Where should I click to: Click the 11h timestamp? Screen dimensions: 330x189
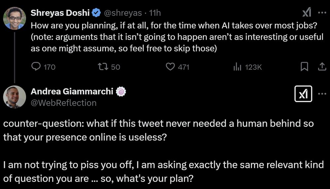[x=155, y=13]
